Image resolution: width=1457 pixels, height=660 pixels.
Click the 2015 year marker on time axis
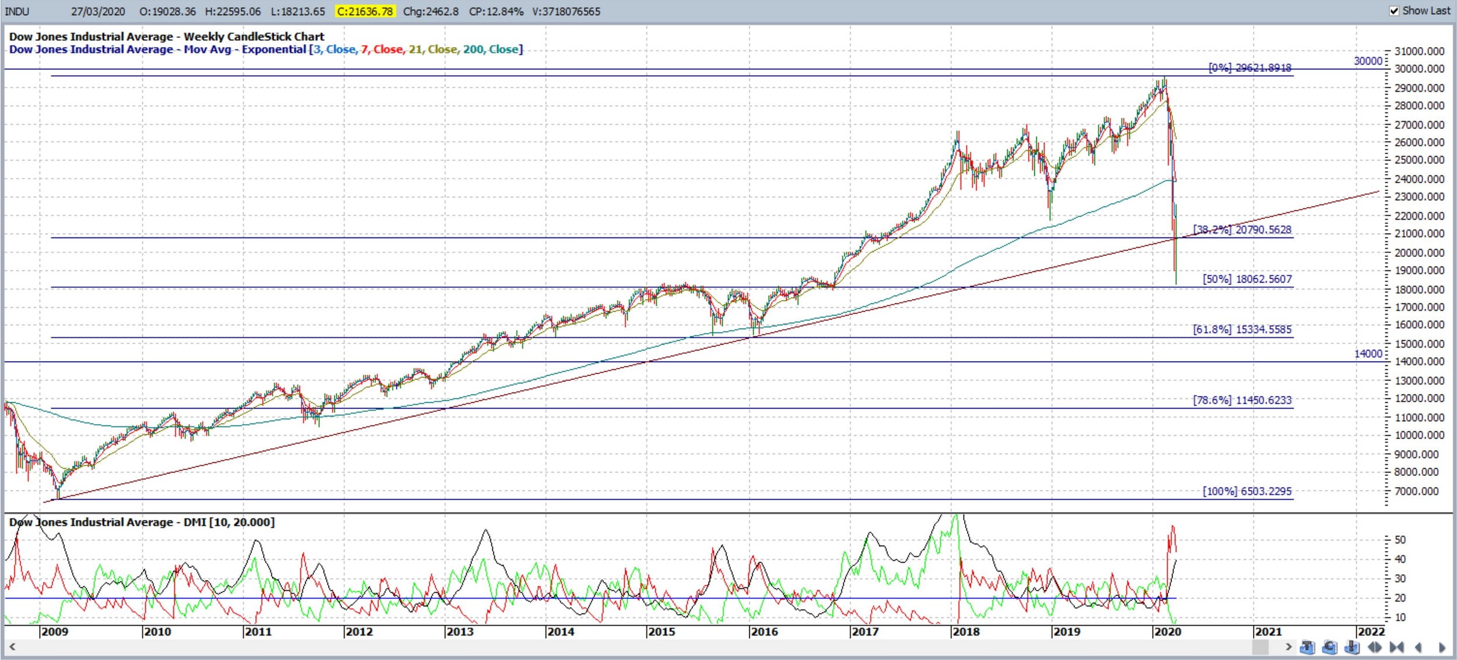661,632
